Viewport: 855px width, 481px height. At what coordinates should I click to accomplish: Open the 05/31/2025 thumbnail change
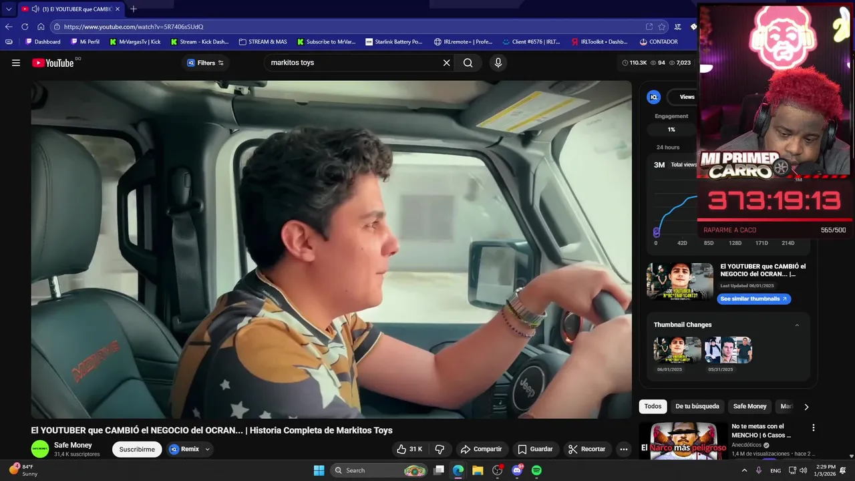(x=728, y=350)
